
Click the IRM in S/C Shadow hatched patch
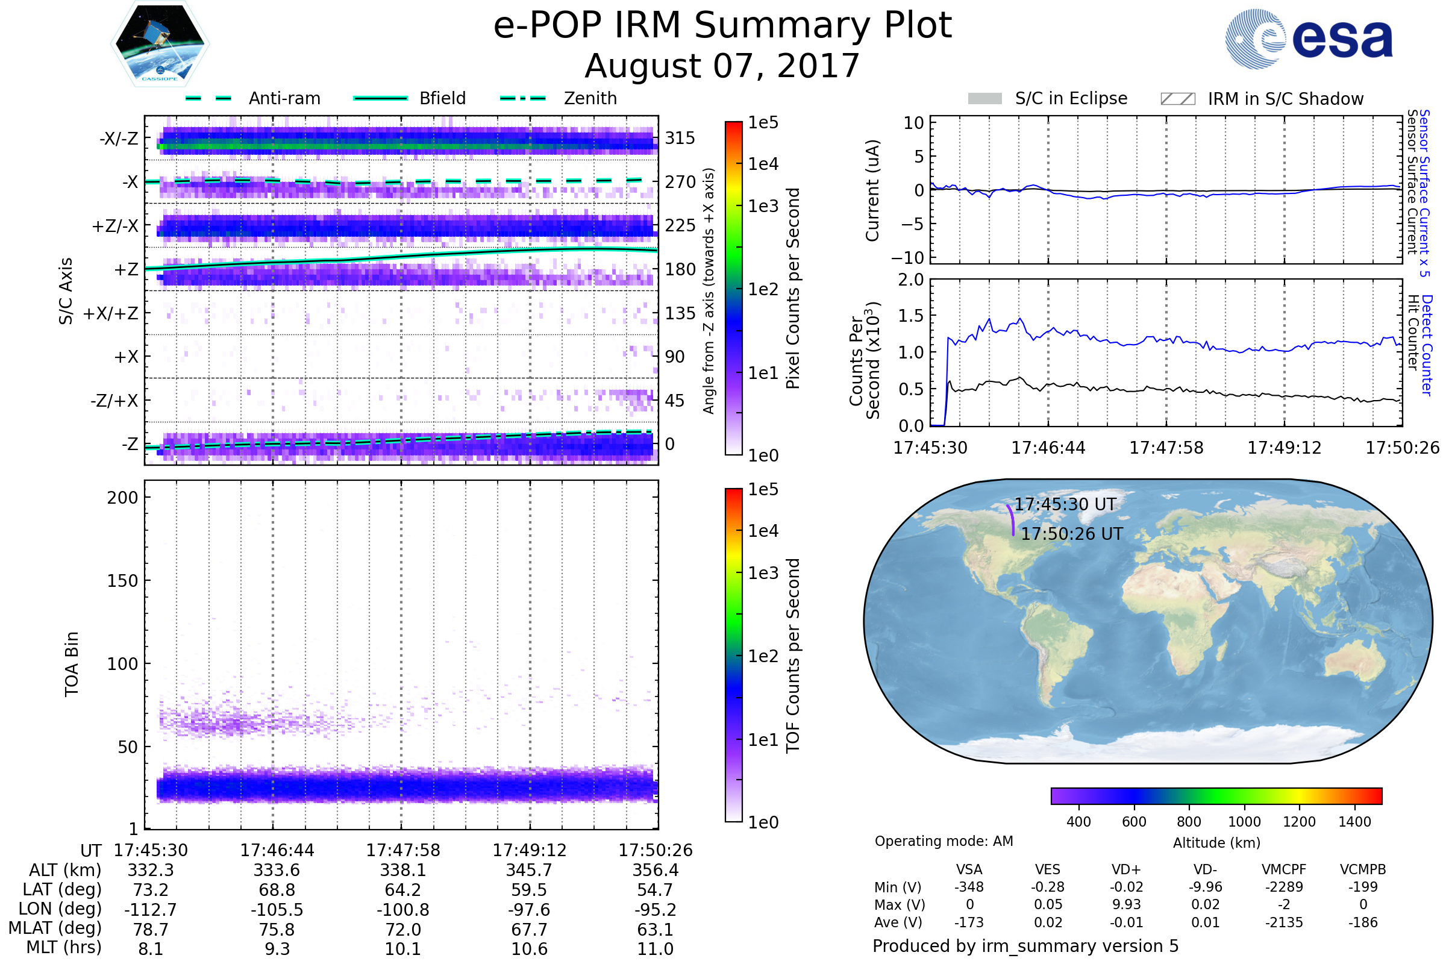[1177, 99]
